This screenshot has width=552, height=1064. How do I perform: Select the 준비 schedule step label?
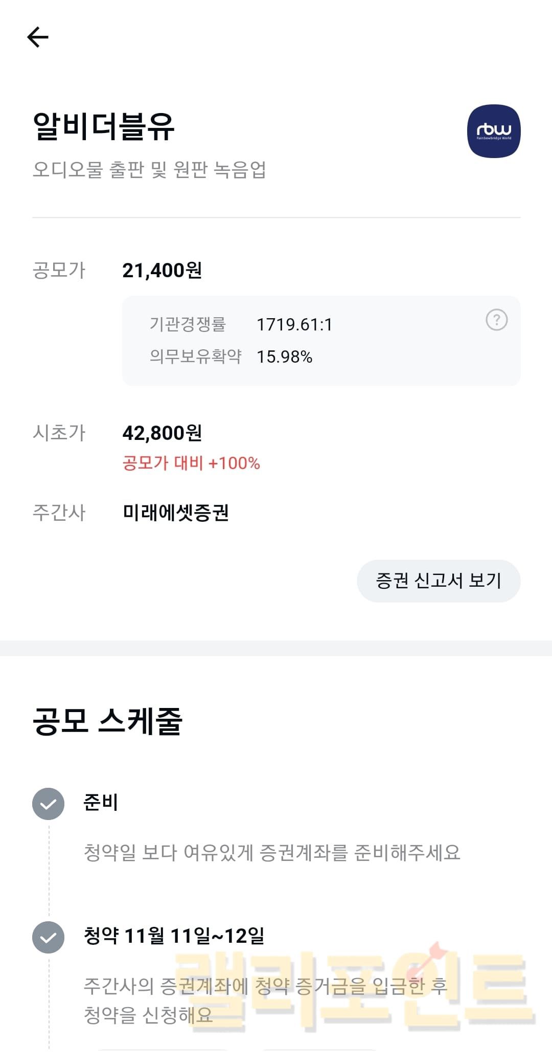pyautogui.click(x=101, y=802)
